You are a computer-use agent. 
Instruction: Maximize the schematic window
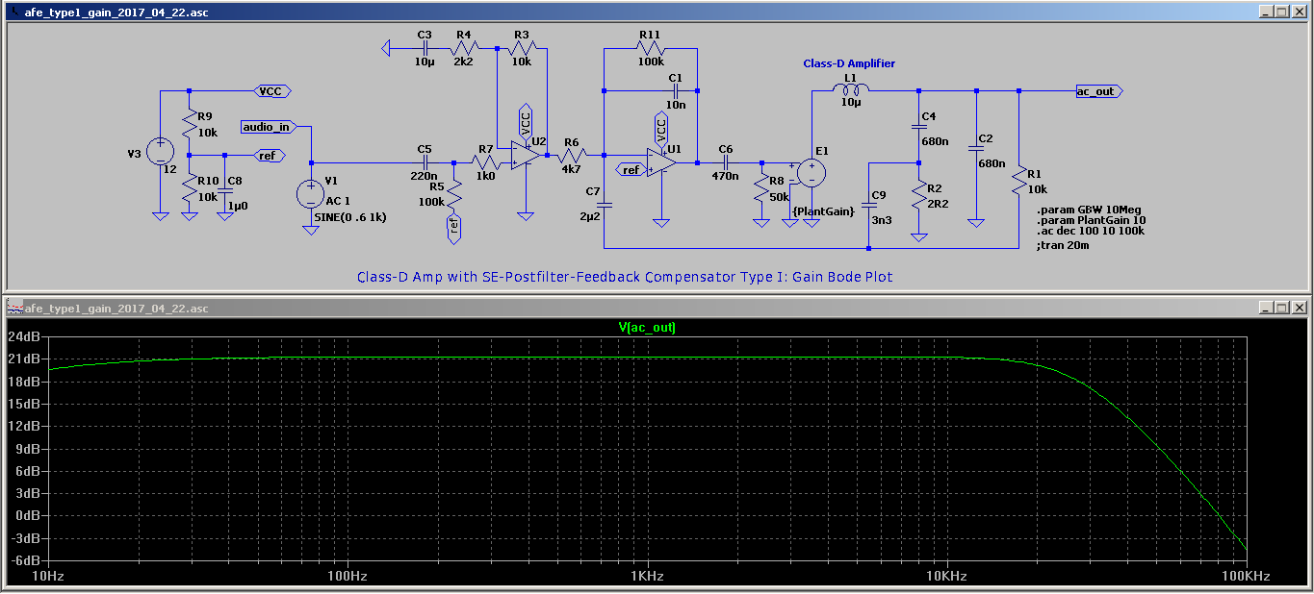(x=1280, y=11)
